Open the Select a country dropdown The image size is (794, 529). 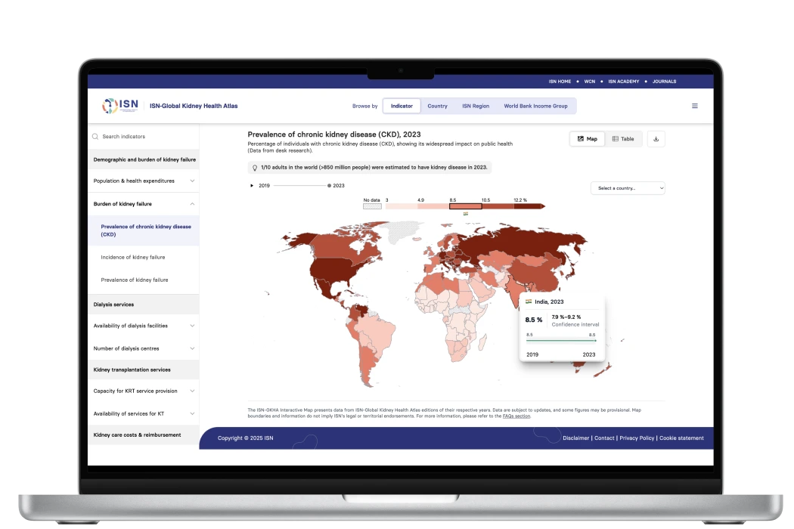pos(628,188)
